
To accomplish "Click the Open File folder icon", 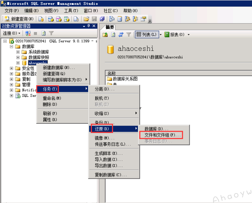I will tap(86, 19).
